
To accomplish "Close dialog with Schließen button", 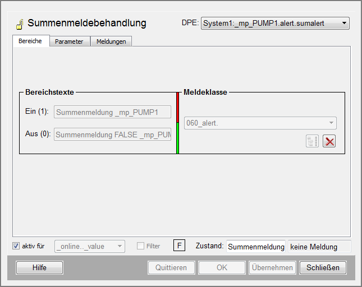I will (x=323, y=267).
